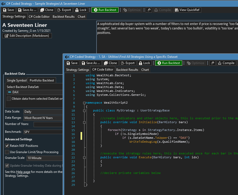The image size is (238, 195).
Task: Collapse the Initialize method at line 13
Action: tap(84, 122)
